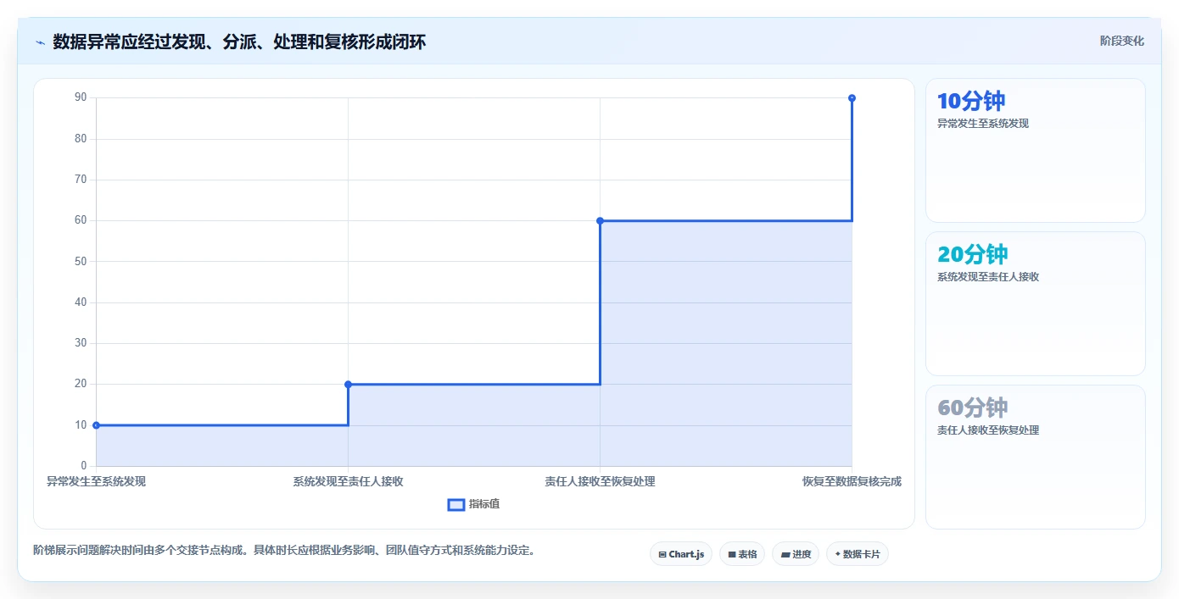Click the 异常发生至系统发现 card caption

(982, 124)
